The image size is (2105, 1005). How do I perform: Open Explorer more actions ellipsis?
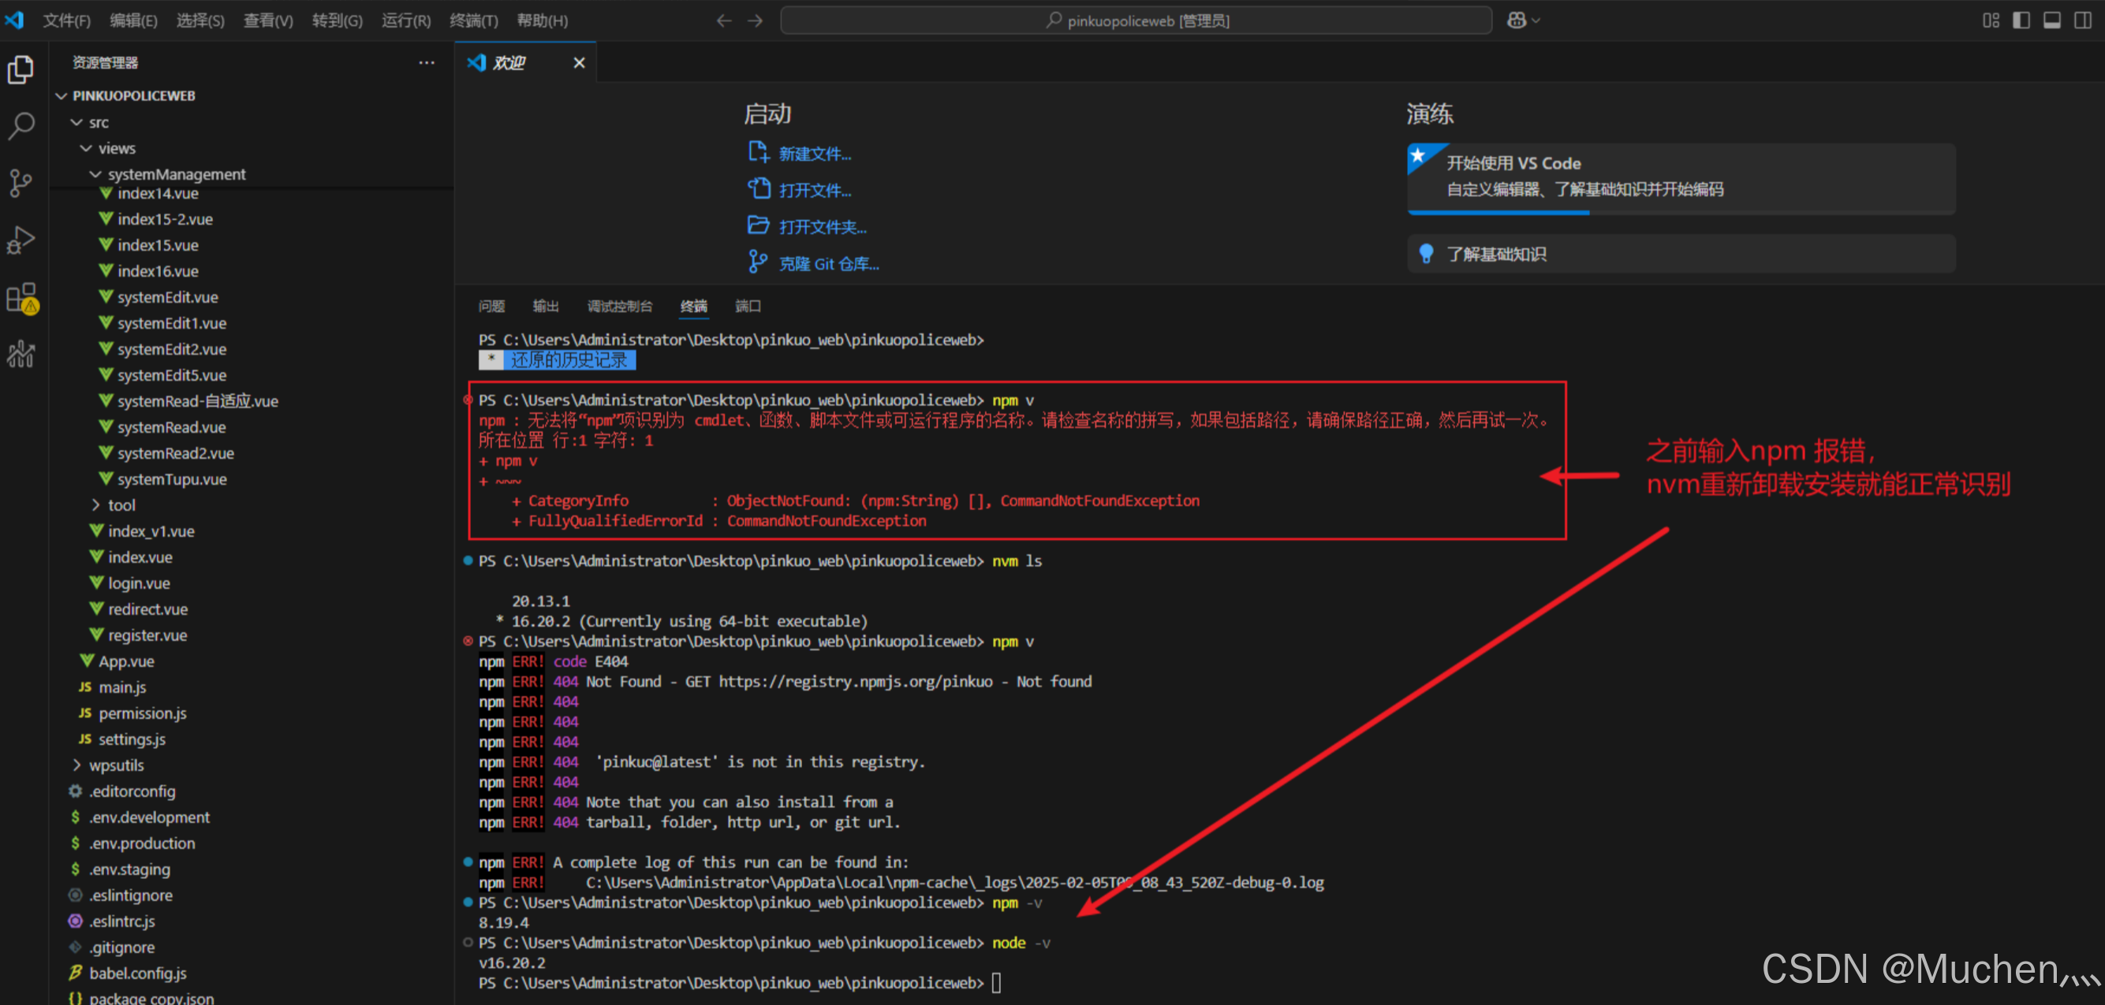tap(427, 62)
